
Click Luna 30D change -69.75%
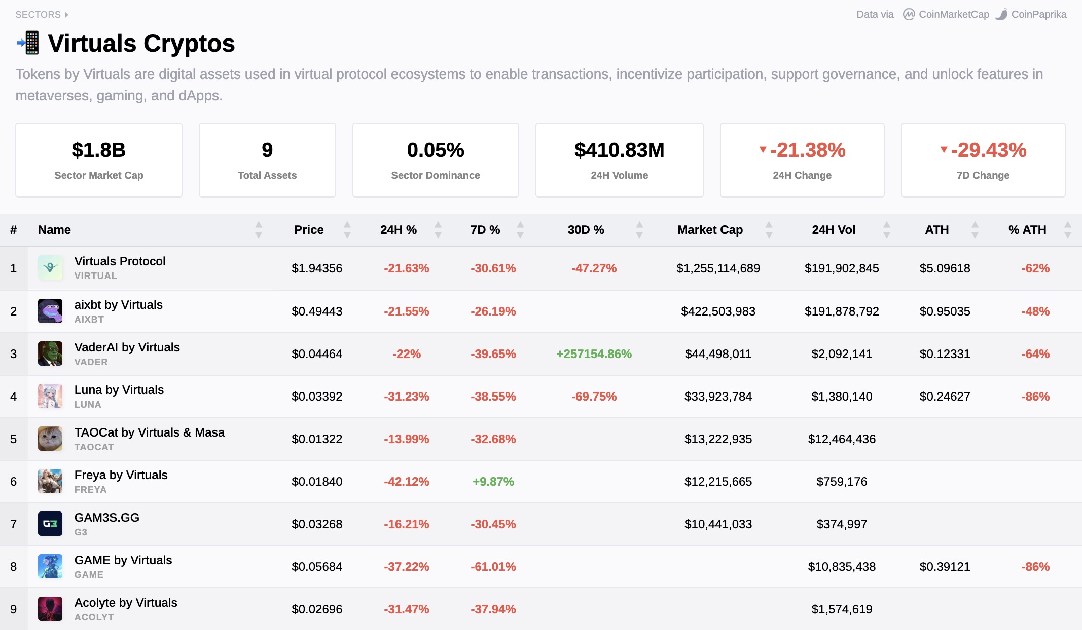point(594,397)
